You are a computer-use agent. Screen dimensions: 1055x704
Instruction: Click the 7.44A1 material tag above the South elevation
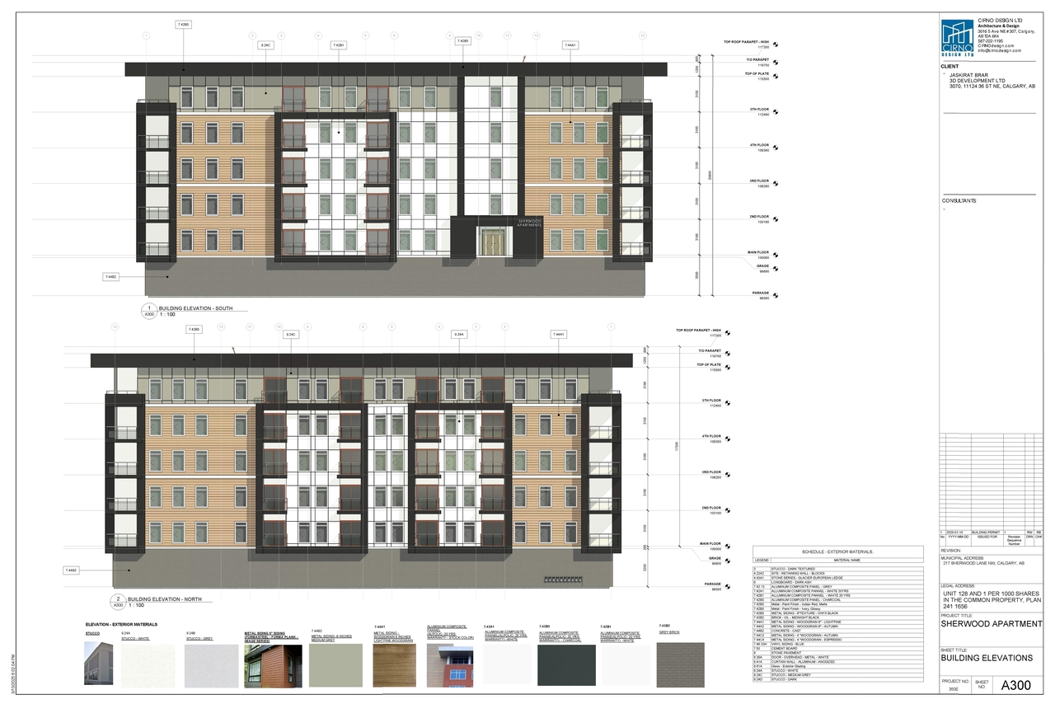point(570,45)
